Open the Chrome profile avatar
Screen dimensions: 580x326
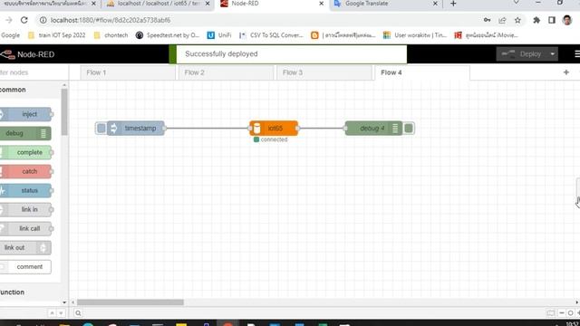click(x=567, y=20)
